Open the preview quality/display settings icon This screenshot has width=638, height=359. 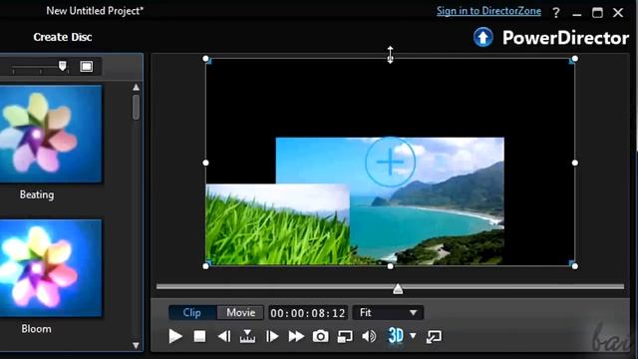point(345,337)
